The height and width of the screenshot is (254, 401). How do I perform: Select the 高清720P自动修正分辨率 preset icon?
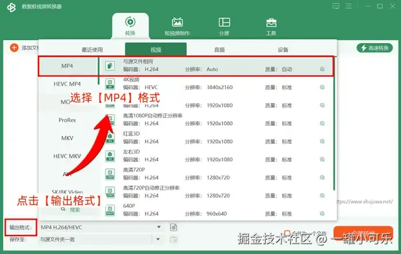point(110,192)
